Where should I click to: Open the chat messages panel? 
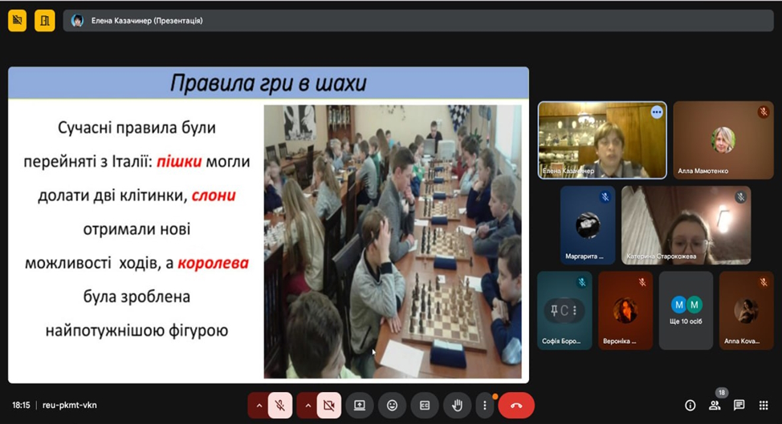[739, 406]
